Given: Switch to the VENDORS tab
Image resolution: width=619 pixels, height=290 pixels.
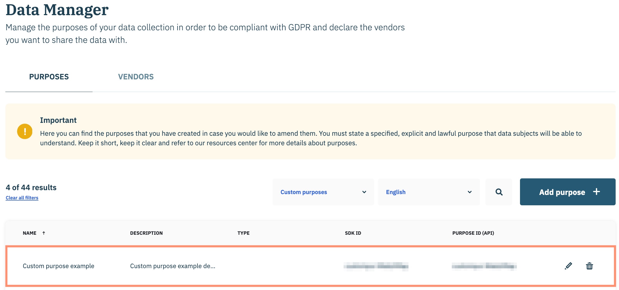Looking at the screenshot, I should click(x=136, y=77).
